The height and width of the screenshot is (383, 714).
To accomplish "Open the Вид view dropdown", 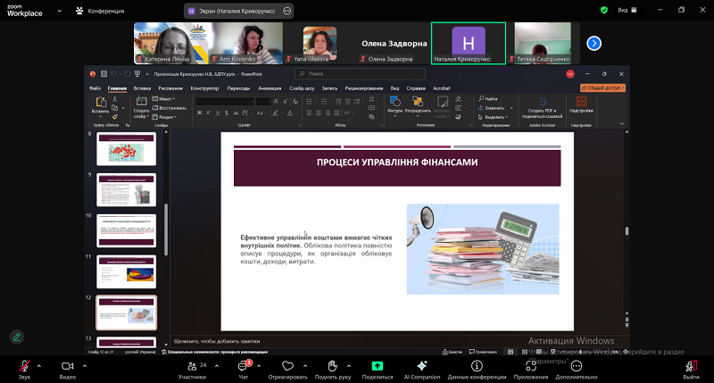I will tap(628, 10).
